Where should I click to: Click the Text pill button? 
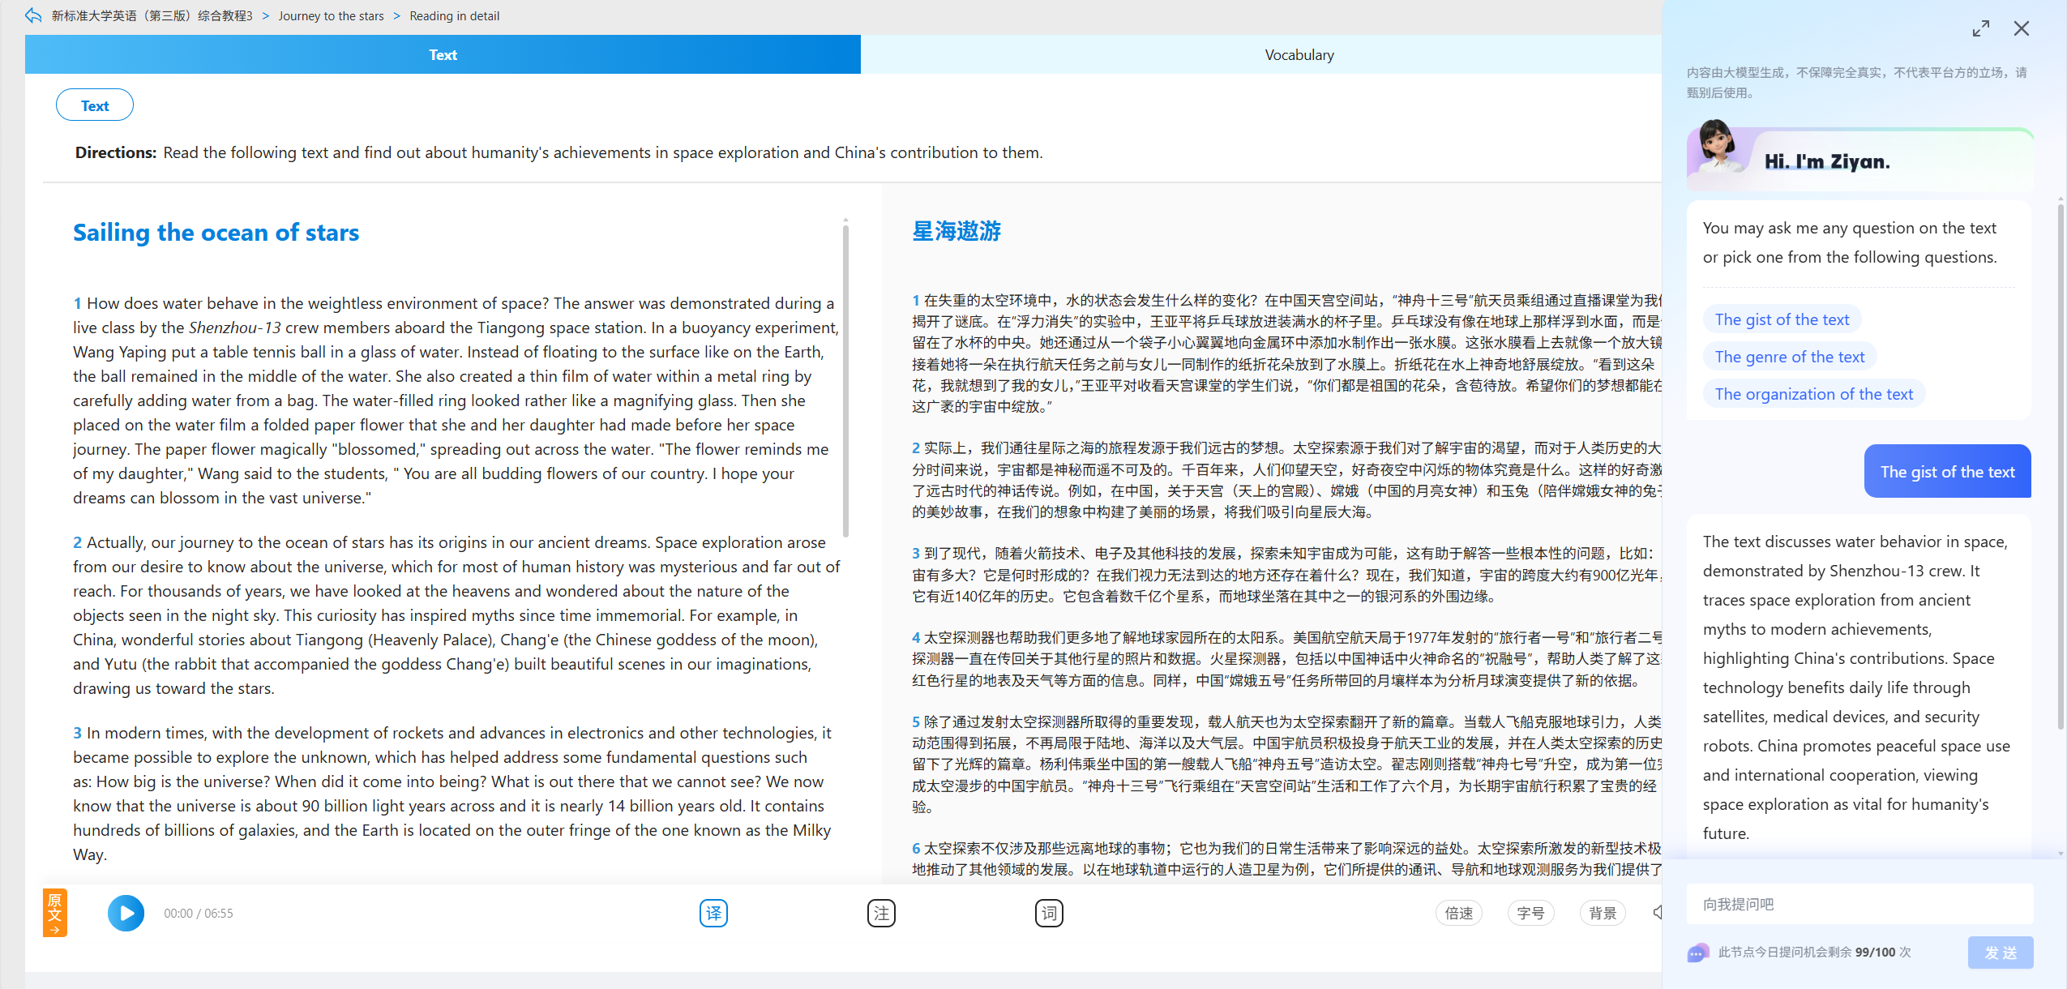click(x=95, y=105)
